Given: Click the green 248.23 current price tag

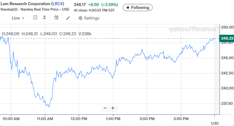Looking at the screenshot, I should click(x=227, y=38).
